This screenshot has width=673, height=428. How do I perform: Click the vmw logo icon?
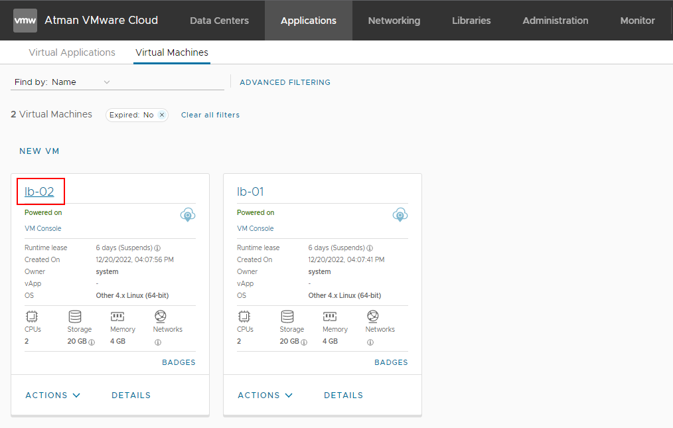coord(25,21)
